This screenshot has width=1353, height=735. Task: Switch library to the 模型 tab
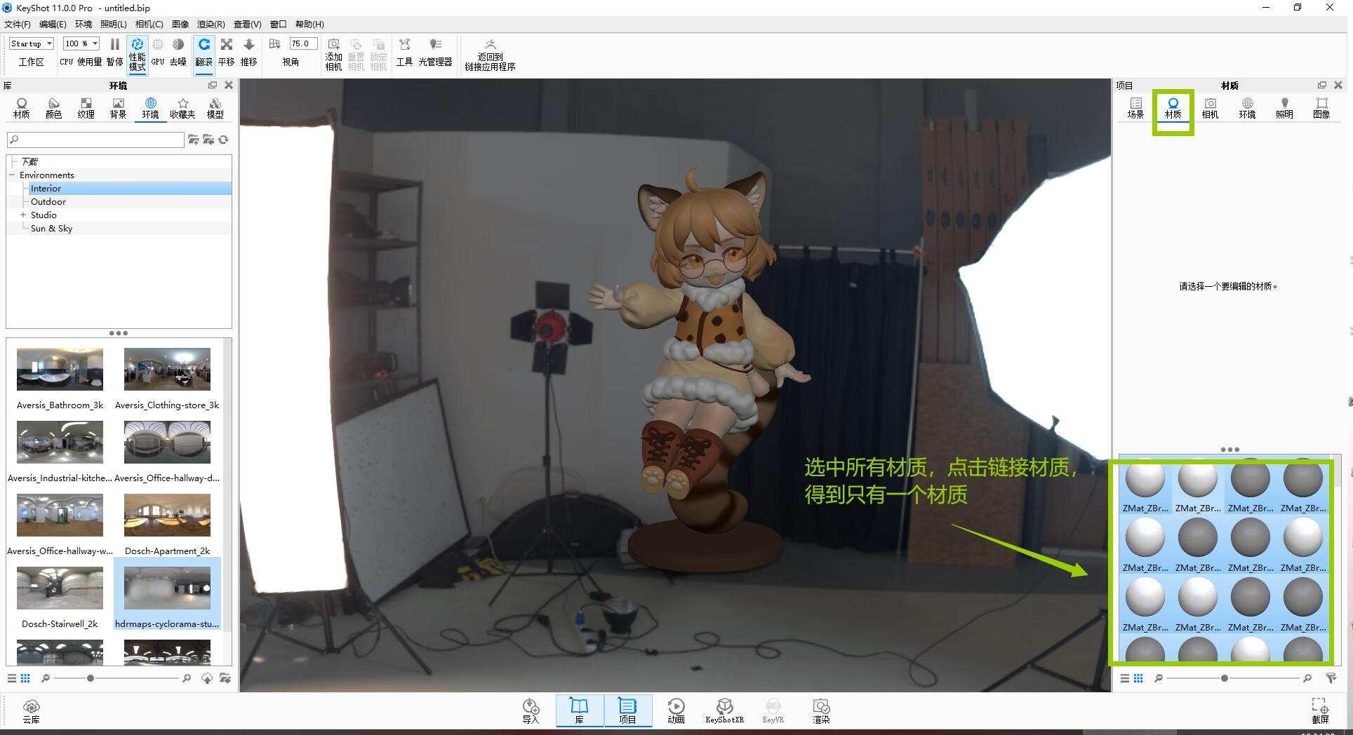point(215,108)
